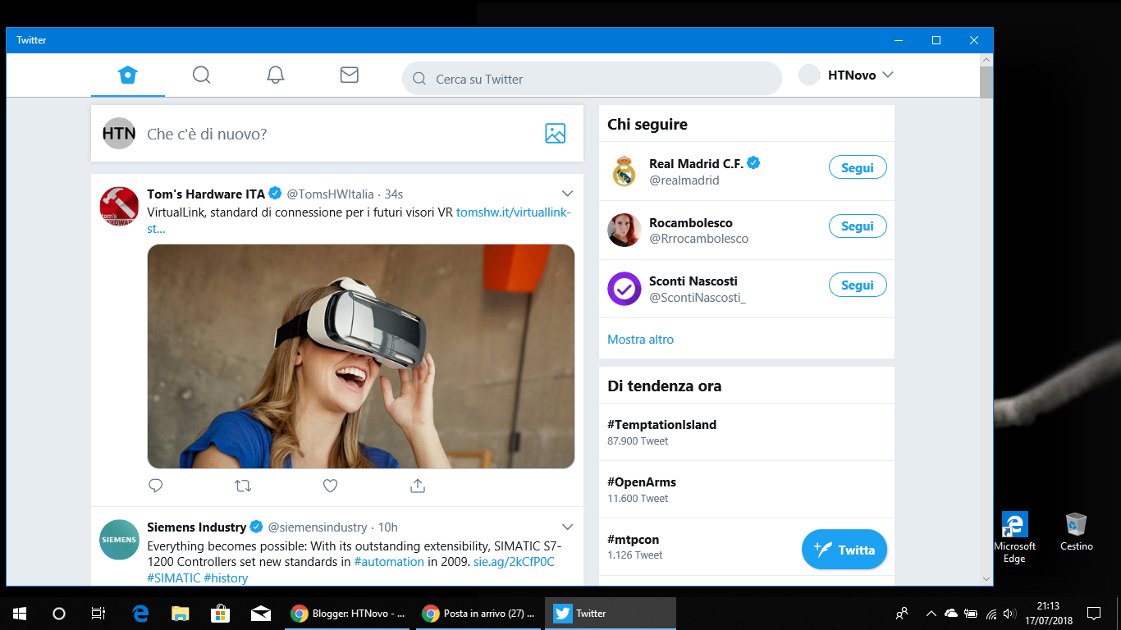Open the Explore search tab

(x=201, y=75)
